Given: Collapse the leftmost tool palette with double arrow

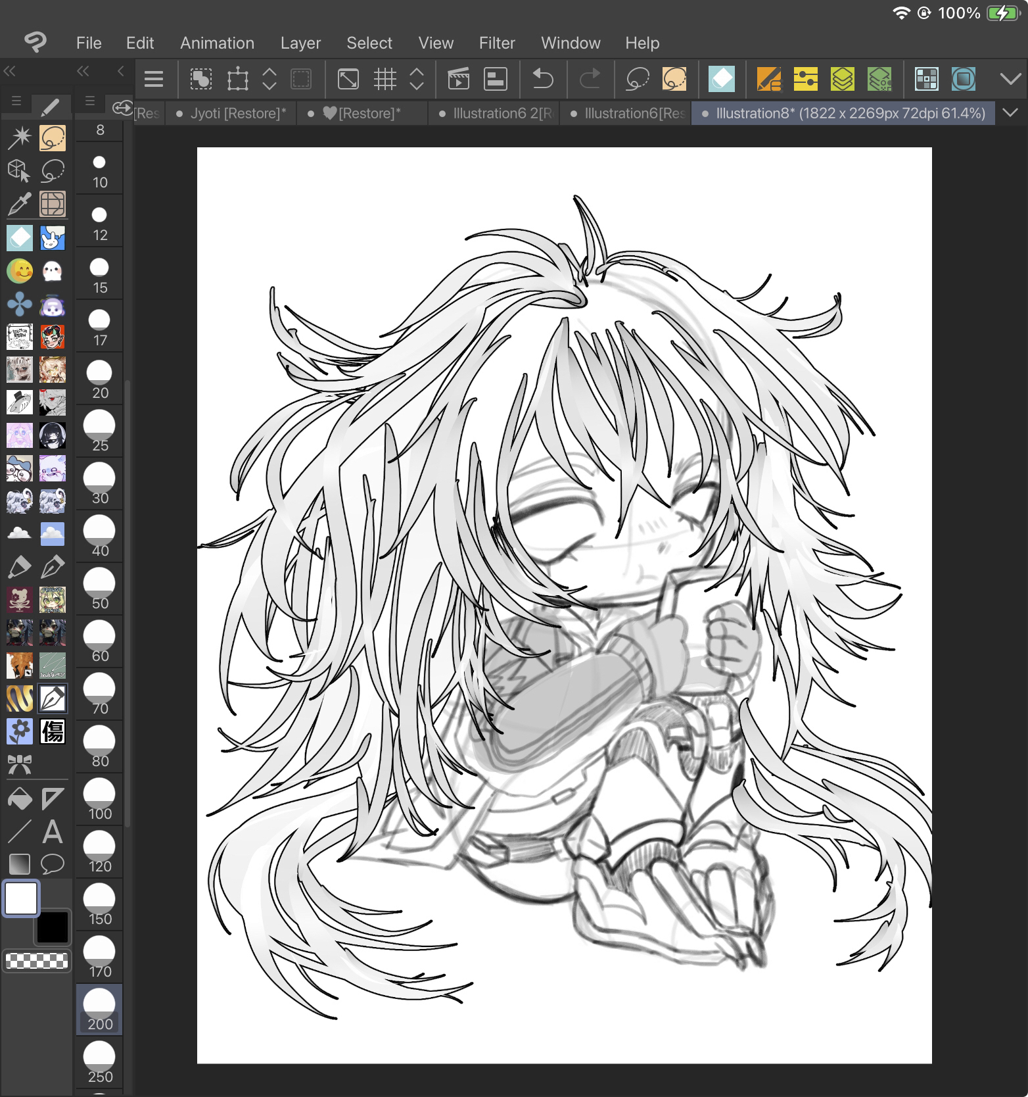Looking at the screenshot, I should tap(9, 71).
